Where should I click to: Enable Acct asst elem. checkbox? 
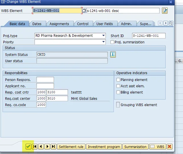[118, 86]
